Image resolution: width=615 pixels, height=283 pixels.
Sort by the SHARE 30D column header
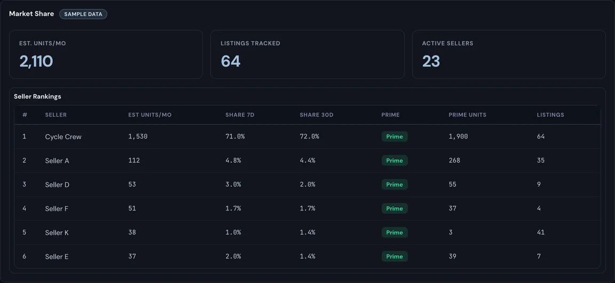316,115
